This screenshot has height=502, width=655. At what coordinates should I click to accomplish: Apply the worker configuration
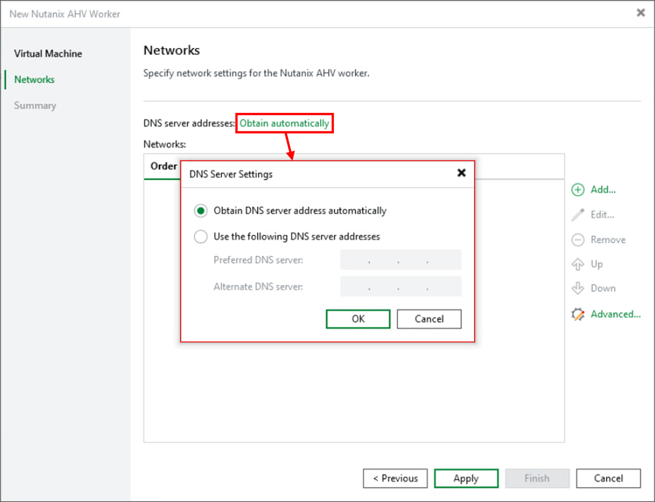pos(466,478)
